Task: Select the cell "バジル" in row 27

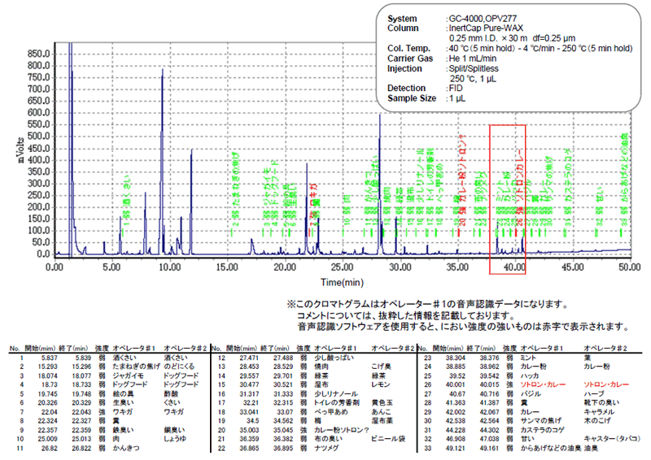Action: pyautogui.click(x=531, y=394)
